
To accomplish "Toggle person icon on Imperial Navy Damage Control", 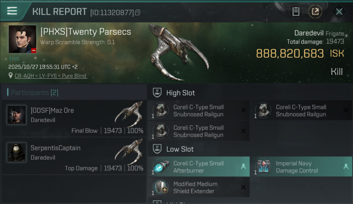I will [346, 167].
